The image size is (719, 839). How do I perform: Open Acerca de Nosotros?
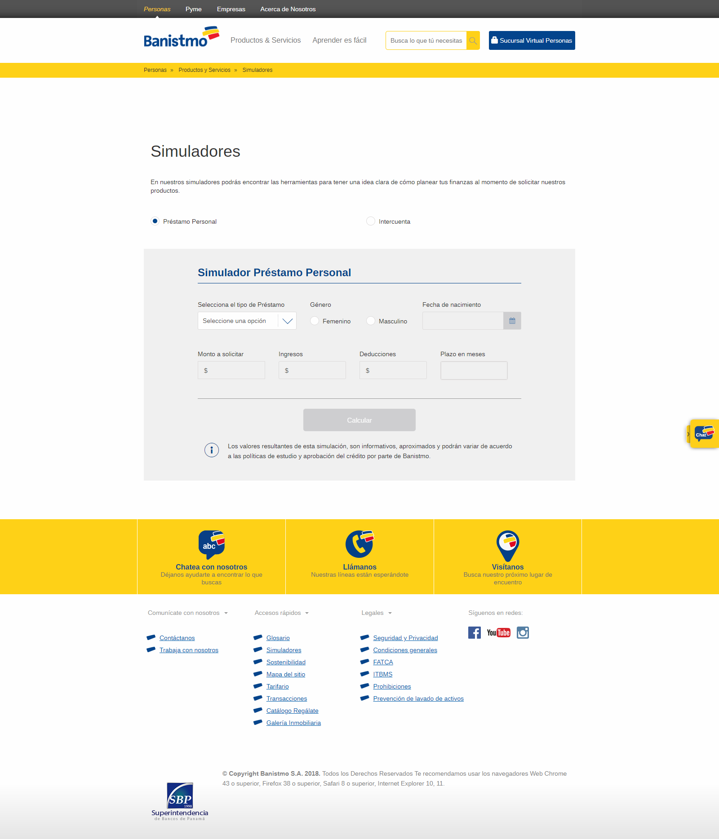point(288,9)
